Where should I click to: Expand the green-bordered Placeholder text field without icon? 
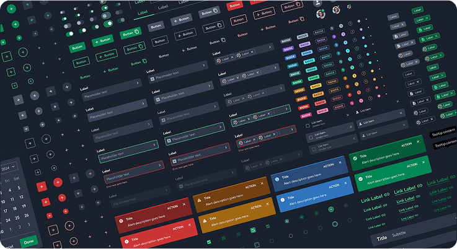128,151
